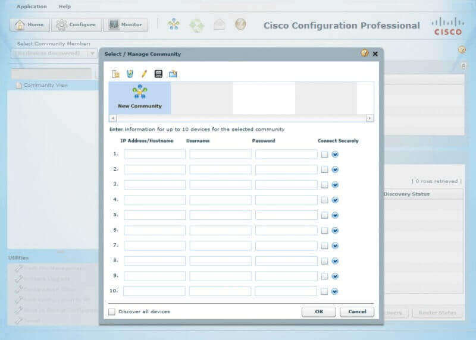Click the import community folder icon

coord(173,74)
